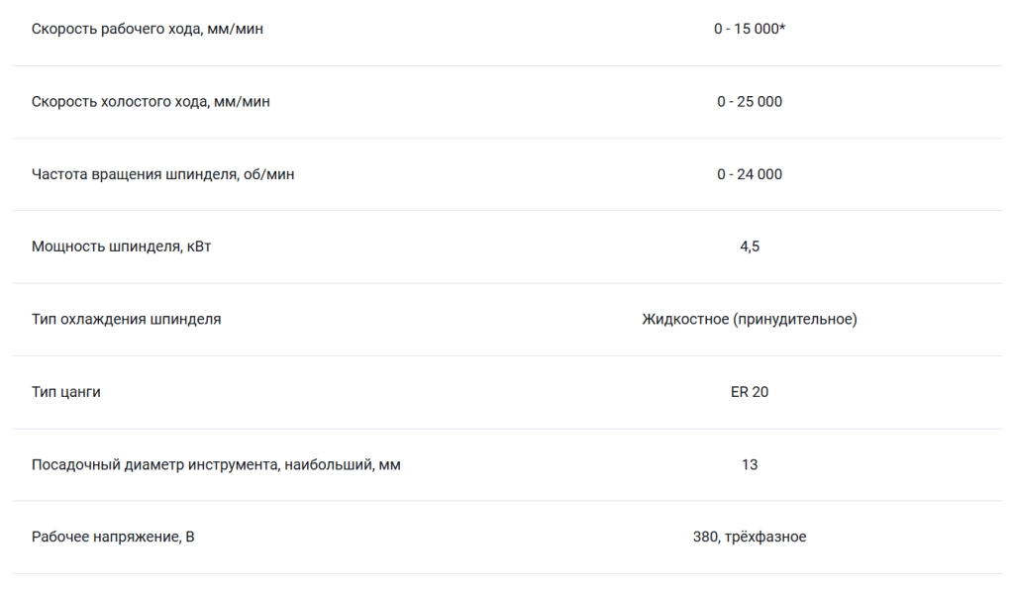Click the label "Посадочный диаметр инструмента, наибольший, мм"

(216, 464)
